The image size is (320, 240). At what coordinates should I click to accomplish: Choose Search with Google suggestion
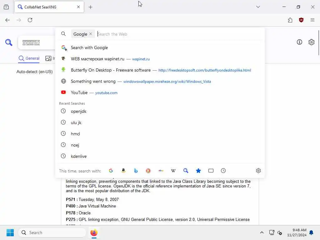[160, 47]
